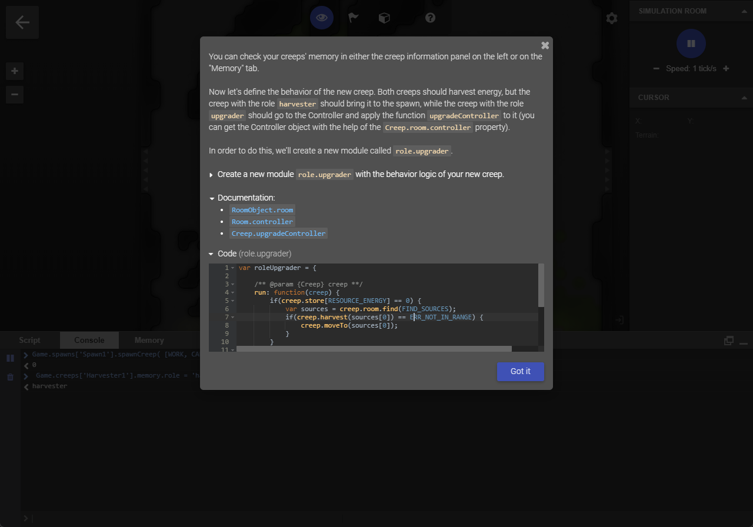This screenshot has width=753, height=527.
Task: Pop out the bottom panel window
Action: coord(729,341)
